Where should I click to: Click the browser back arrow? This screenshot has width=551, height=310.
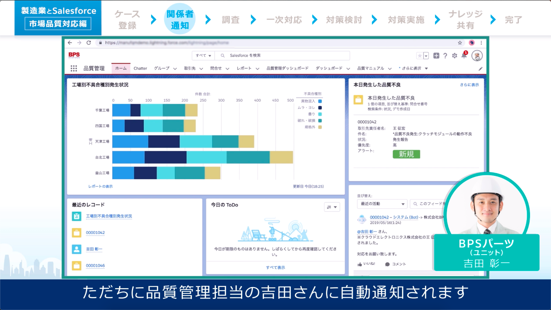pyautogui.click(x=70, y=43)
